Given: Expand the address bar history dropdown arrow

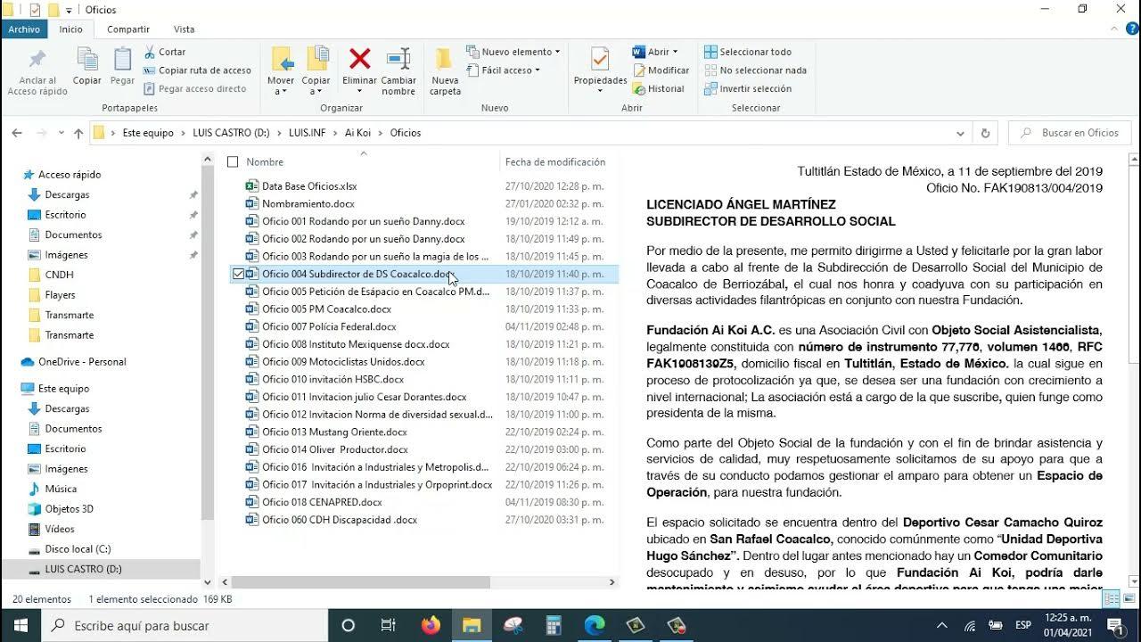Looking at the screenshot, I should (x=960, y=133).
